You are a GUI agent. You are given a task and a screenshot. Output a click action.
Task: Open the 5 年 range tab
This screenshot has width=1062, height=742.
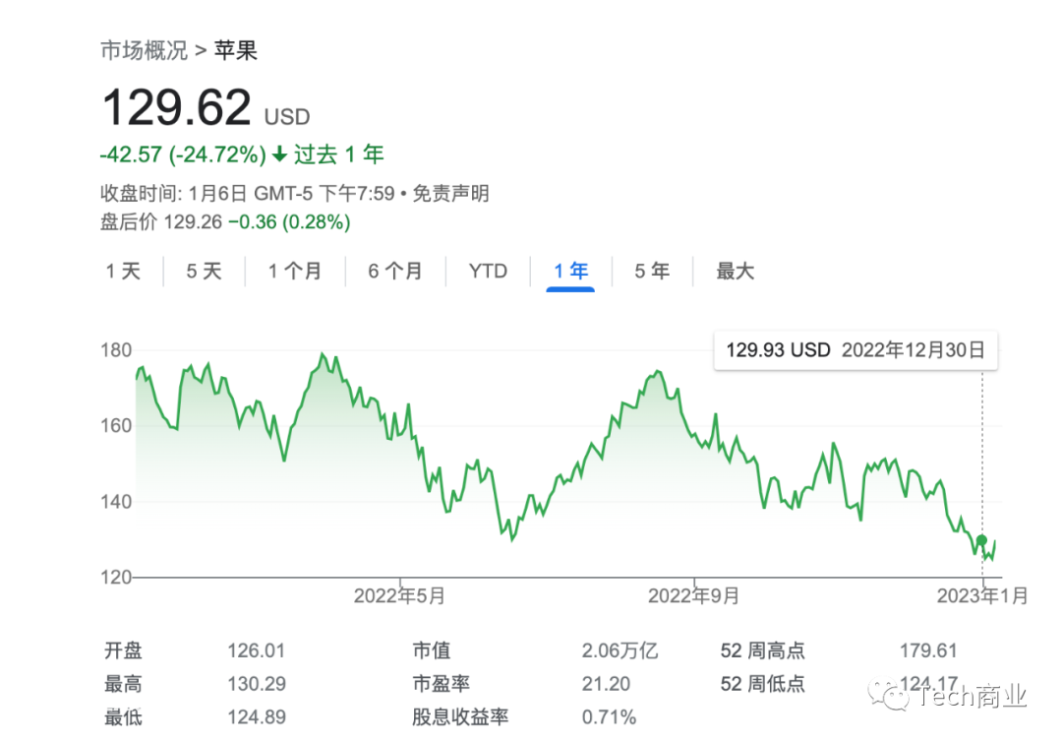652,271
